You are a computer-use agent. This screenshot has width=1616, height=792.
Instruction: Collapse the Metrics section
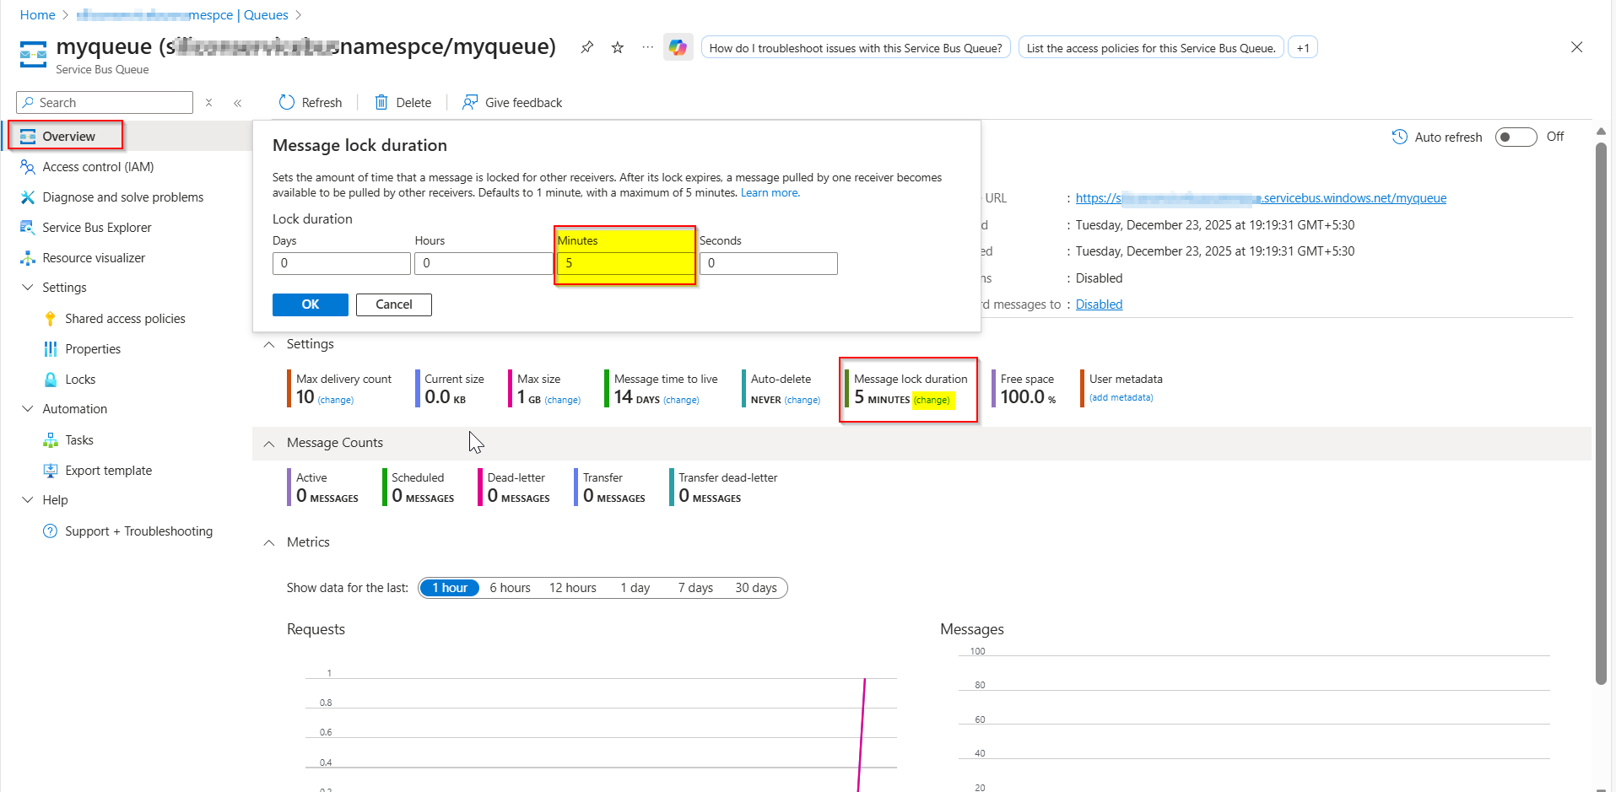click(269, 542)
